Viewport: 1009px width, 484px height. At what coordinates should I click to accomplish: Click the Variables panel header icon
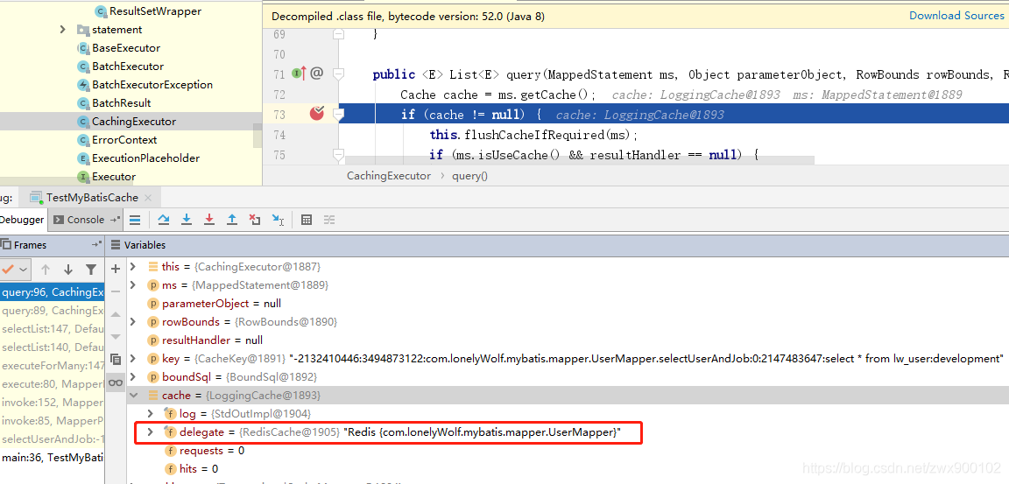point(116,245)
